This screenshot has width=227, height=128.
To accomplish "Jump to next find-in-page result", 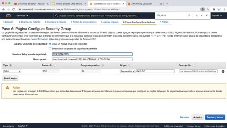I will 202,15.
